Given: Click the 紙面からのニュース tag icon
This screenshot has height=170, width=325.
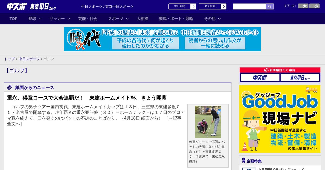Looking at the screenshot, I should (10, 87).
